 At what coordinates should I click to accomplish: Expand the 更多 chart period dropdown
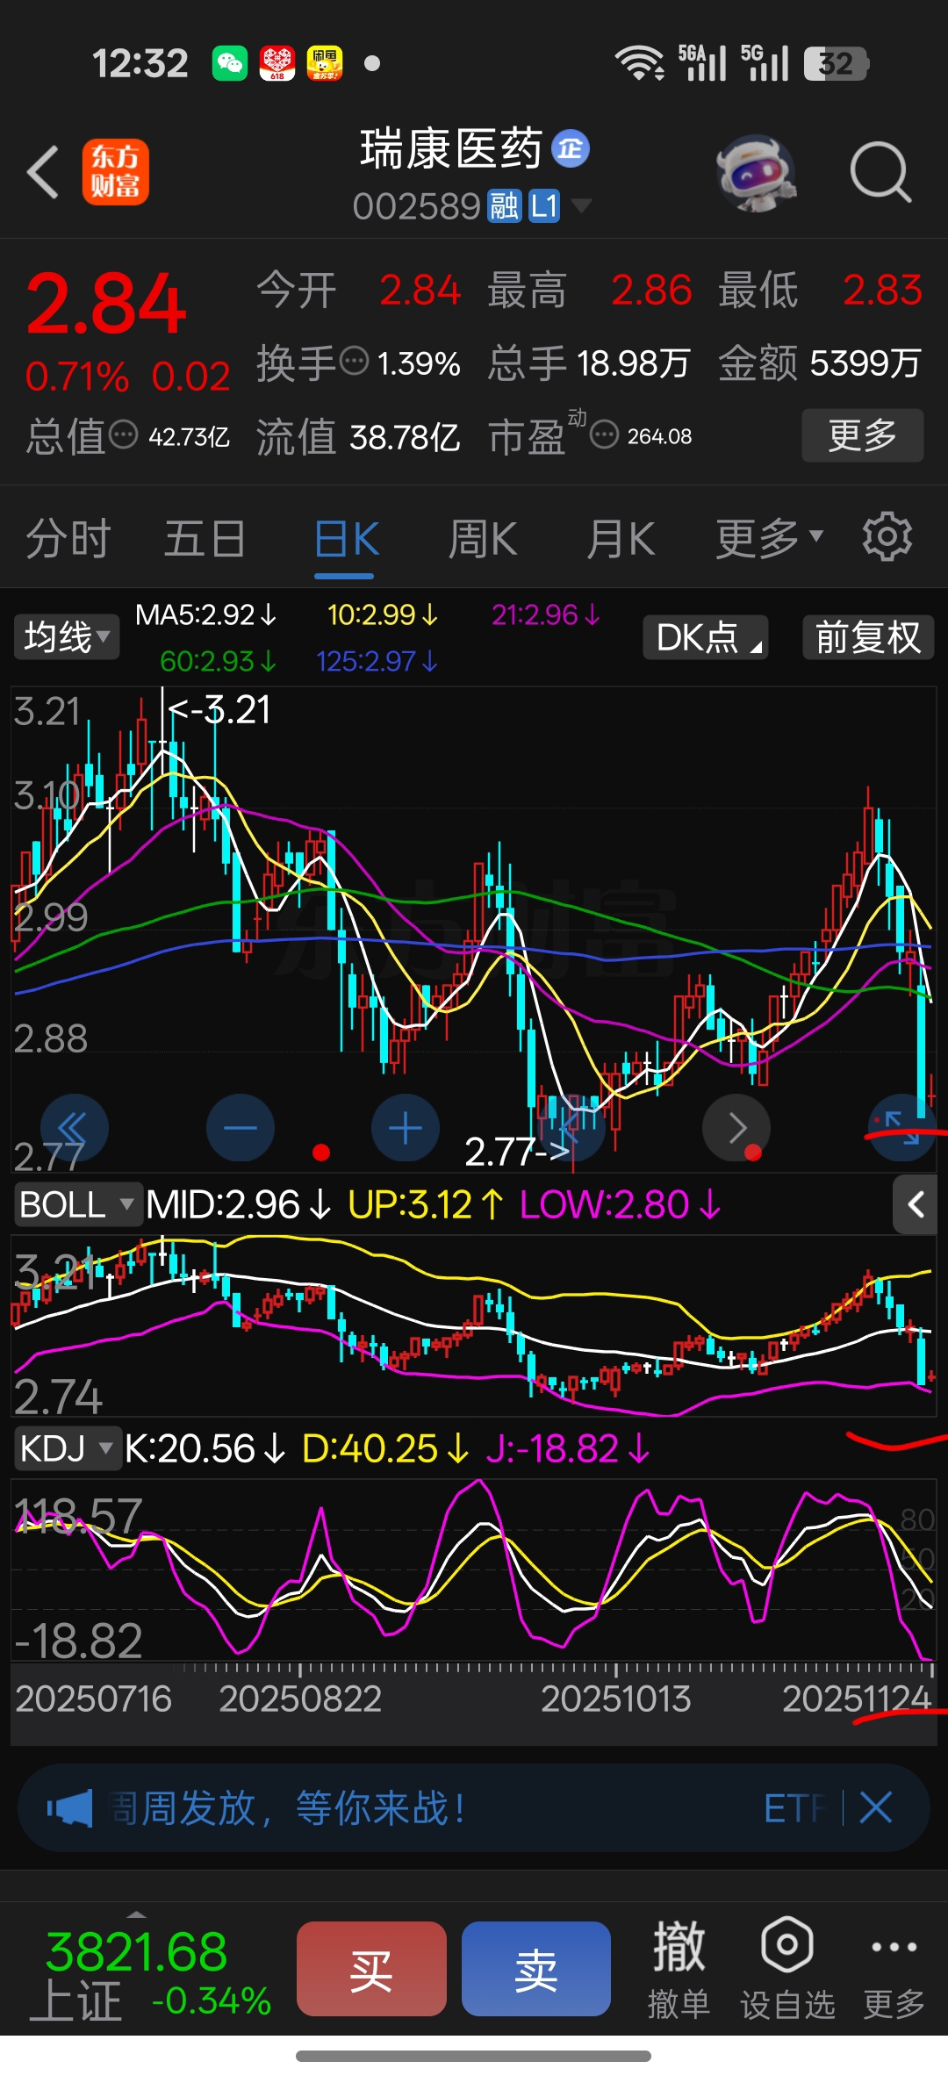coord(769,538)
